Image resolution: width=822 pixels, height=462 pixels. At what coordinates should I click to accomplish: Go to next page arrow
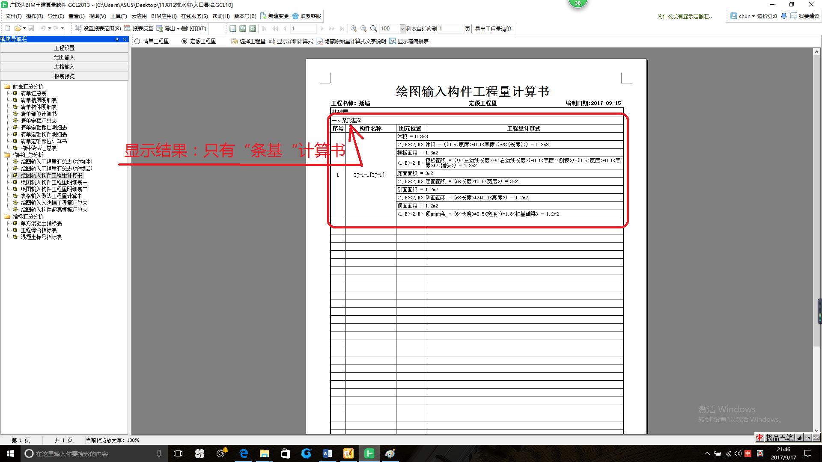[x=322, y=29]
